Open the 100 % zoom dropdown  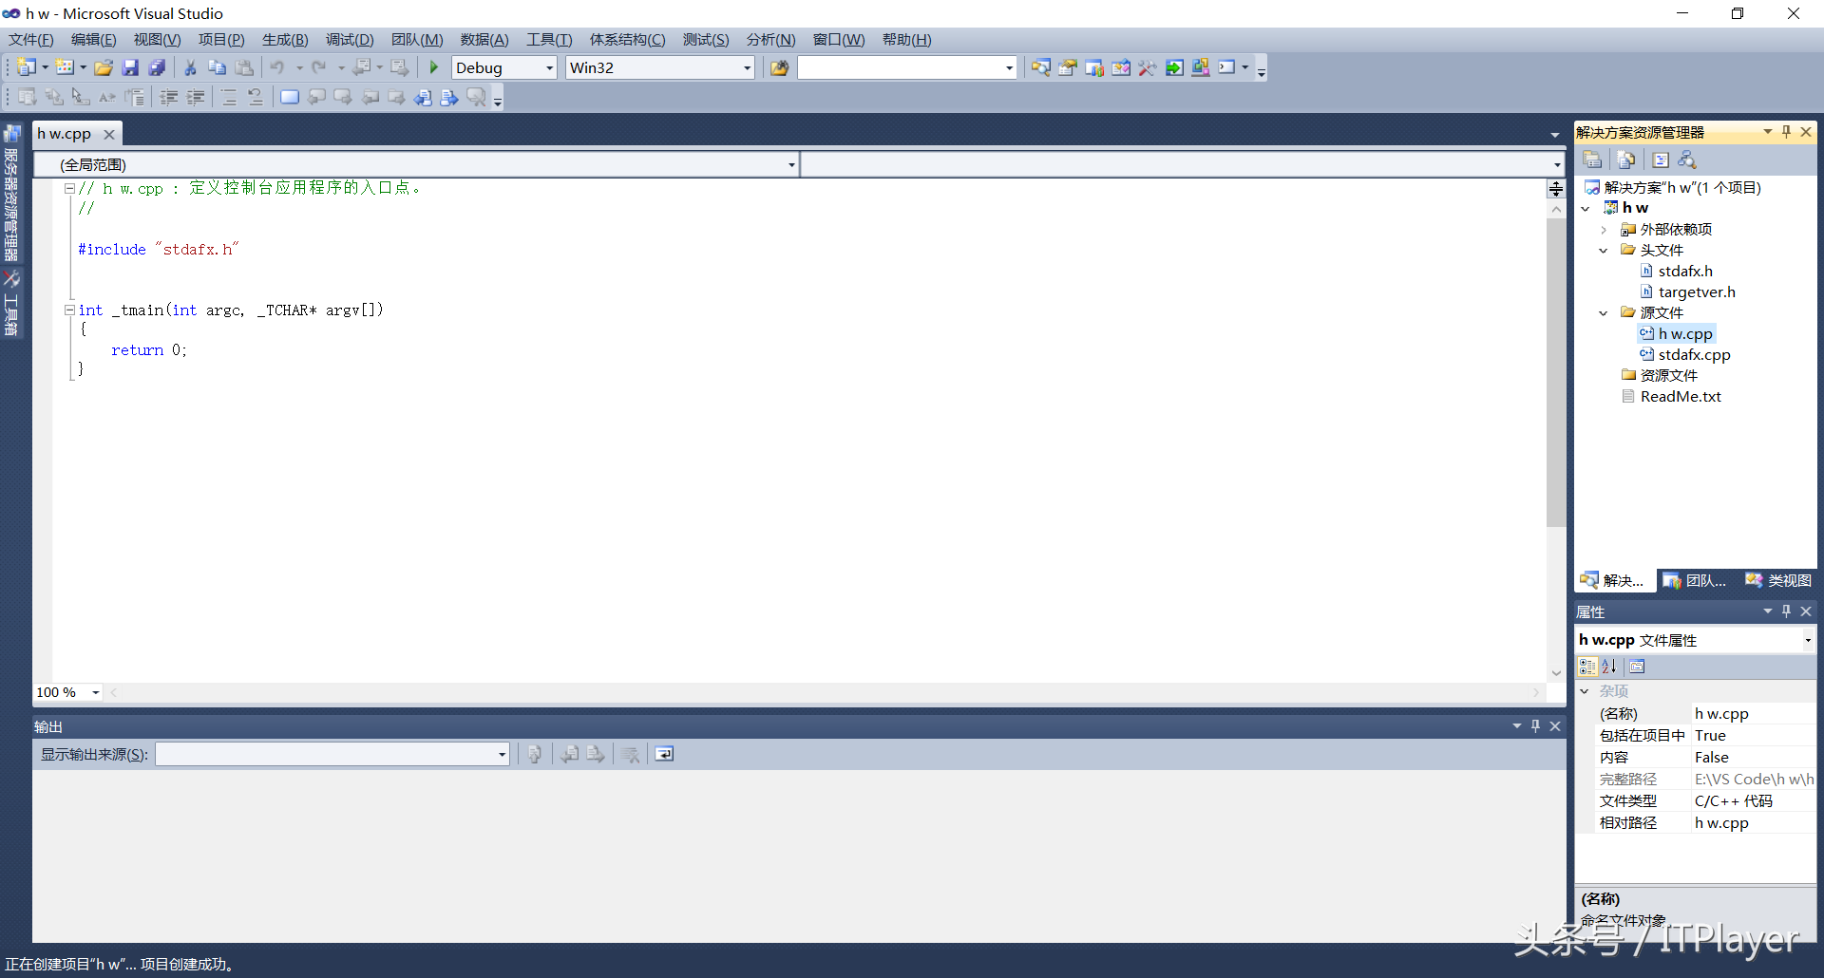[x=96, y=692]
